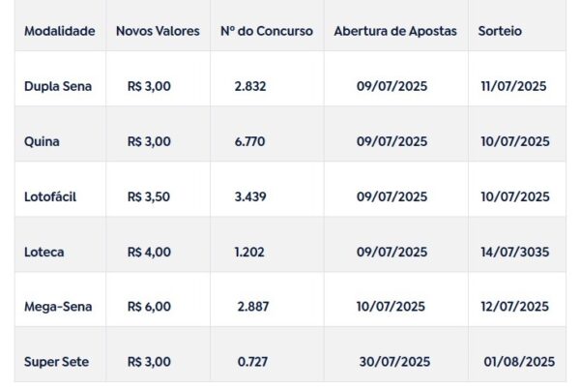Select the Nº do Concurso header
The image size is (580, 390).
point(266,31)
